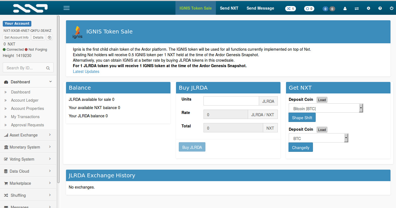Expand the Shuffling section chevron
Image resolution: width=396 pixels, height=208 pixels.
tap(50, 195)
